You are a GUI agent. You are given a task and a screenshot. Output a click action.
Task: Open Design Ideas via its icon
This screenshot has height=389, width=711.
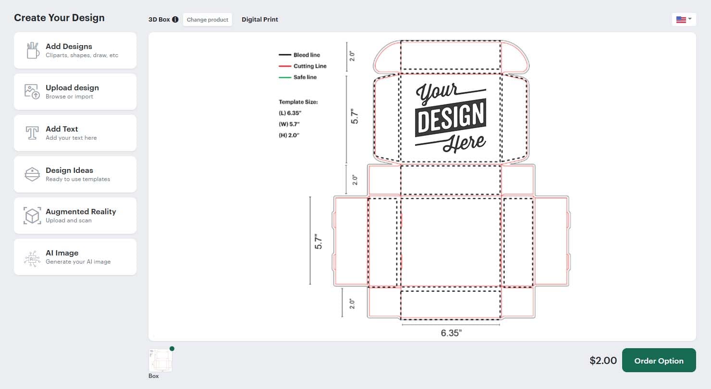coord(32,174)
